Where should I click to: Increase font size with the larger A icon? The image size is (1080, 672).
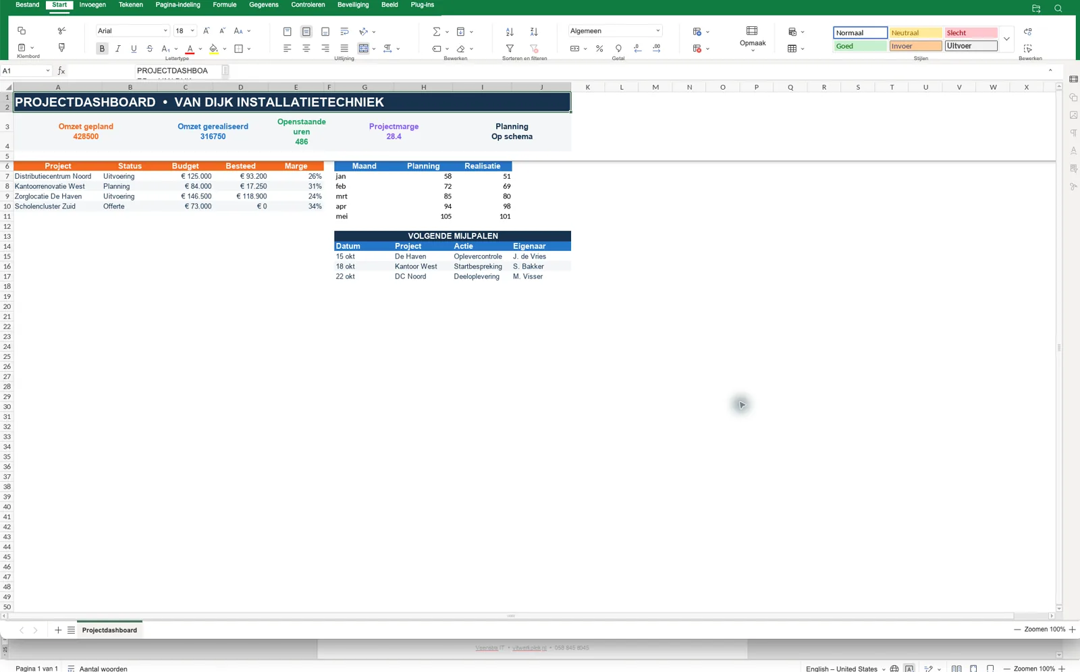206,31
